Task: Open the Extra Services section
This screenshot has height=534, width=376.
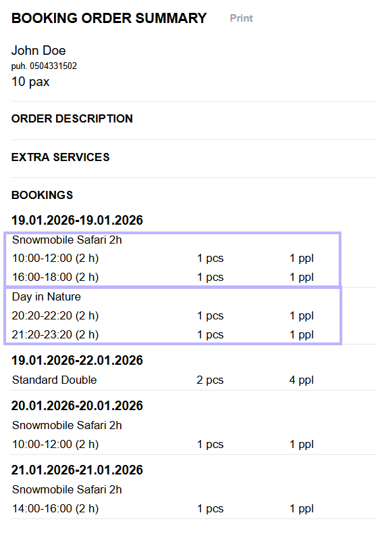Action: pos(61,157)
